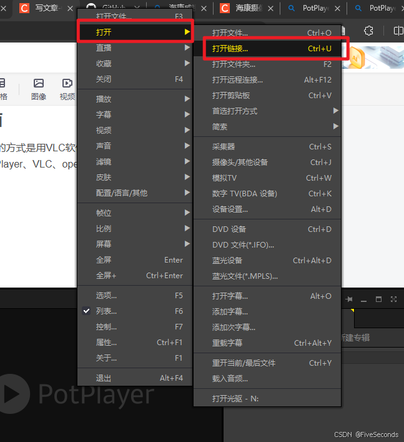Select 采集器 menu entry
Viewport: 404px width, 442px height.
click(267, 146)
